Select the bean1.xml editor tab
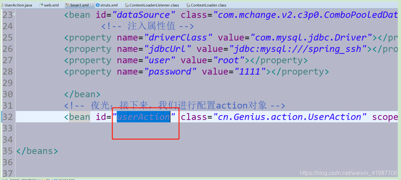The width and height of the screenshot is (401, 180). (80, 5)
